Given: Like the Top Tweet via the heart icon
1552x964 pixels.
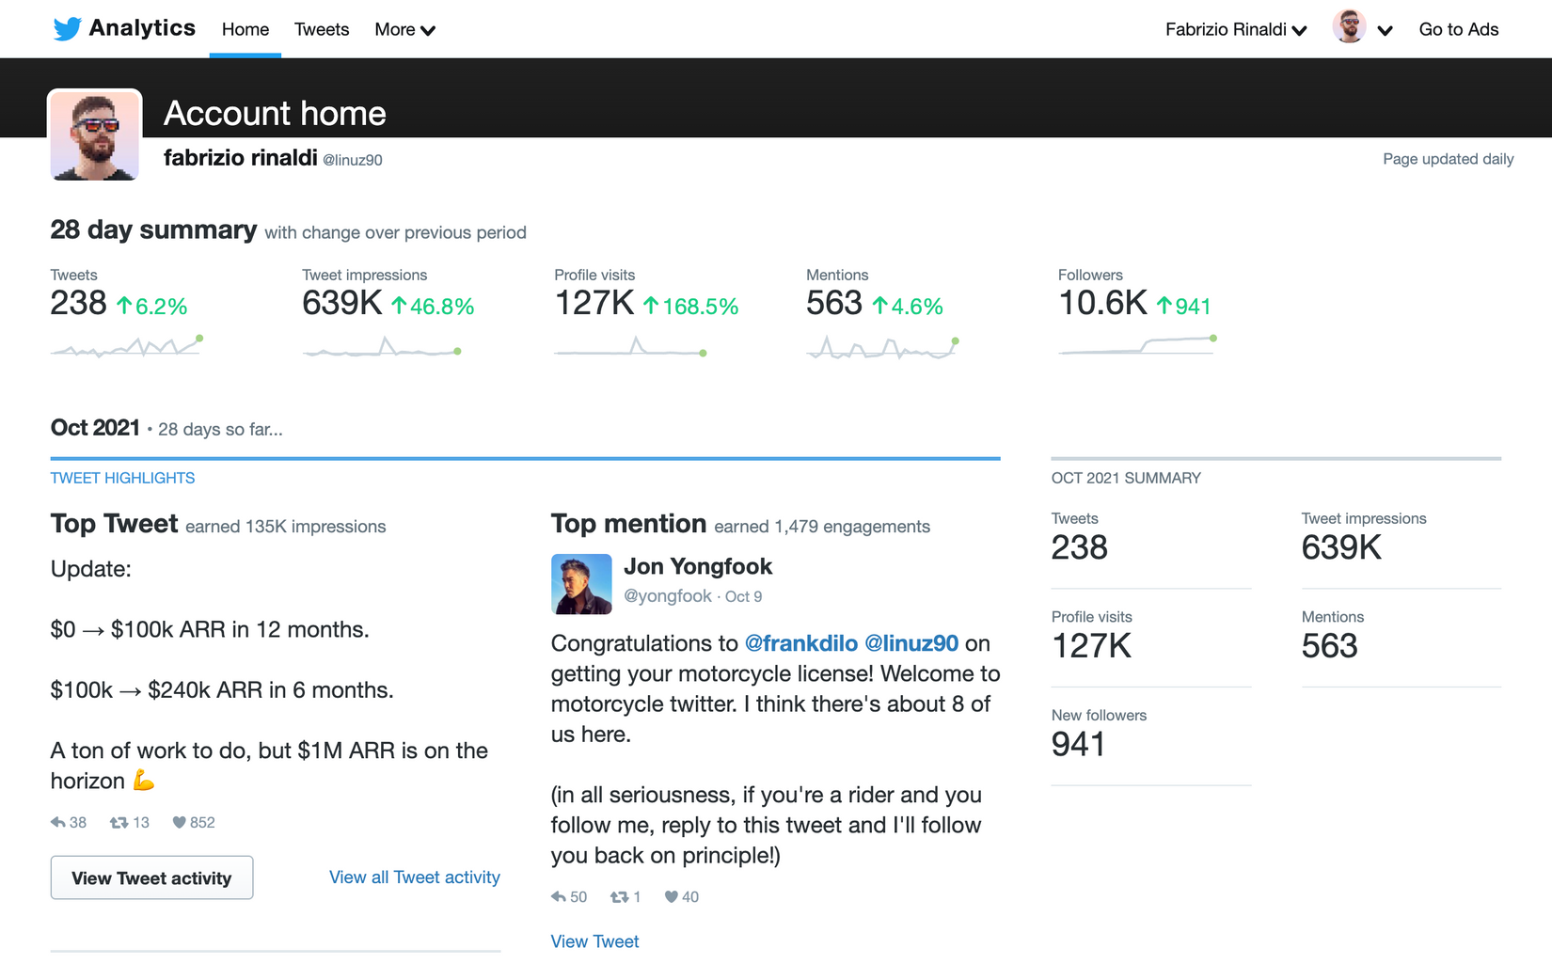Looking at the screenshot, I should pyautogui.click(x=180, y=822).
